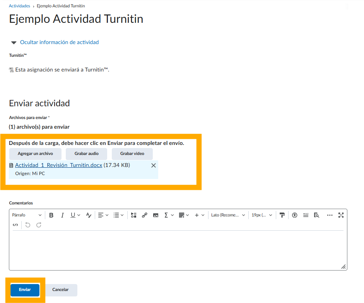Go to Actividades breadcrumb link
Viewport: 364px width, 303px height.
[x=19, y=6]
